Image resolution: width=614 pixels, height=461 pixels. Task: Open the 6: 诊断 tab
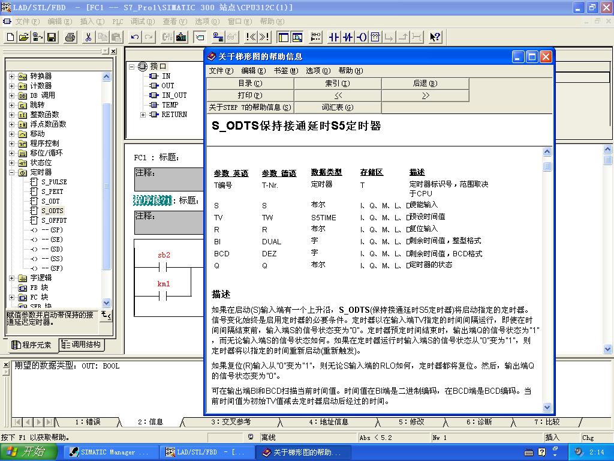479,422
